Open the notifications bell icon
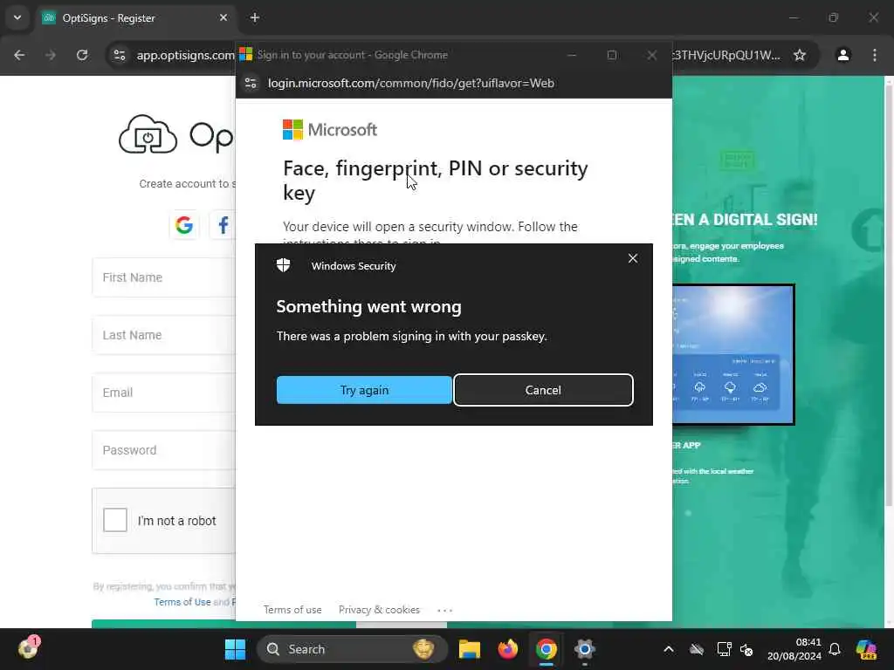The image size is (894, 670). click(835, 649)
